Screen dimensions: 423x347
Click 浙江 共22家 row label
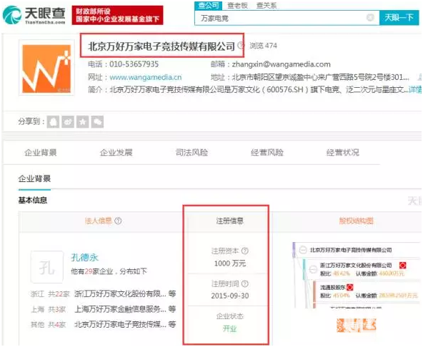[50, 294]
